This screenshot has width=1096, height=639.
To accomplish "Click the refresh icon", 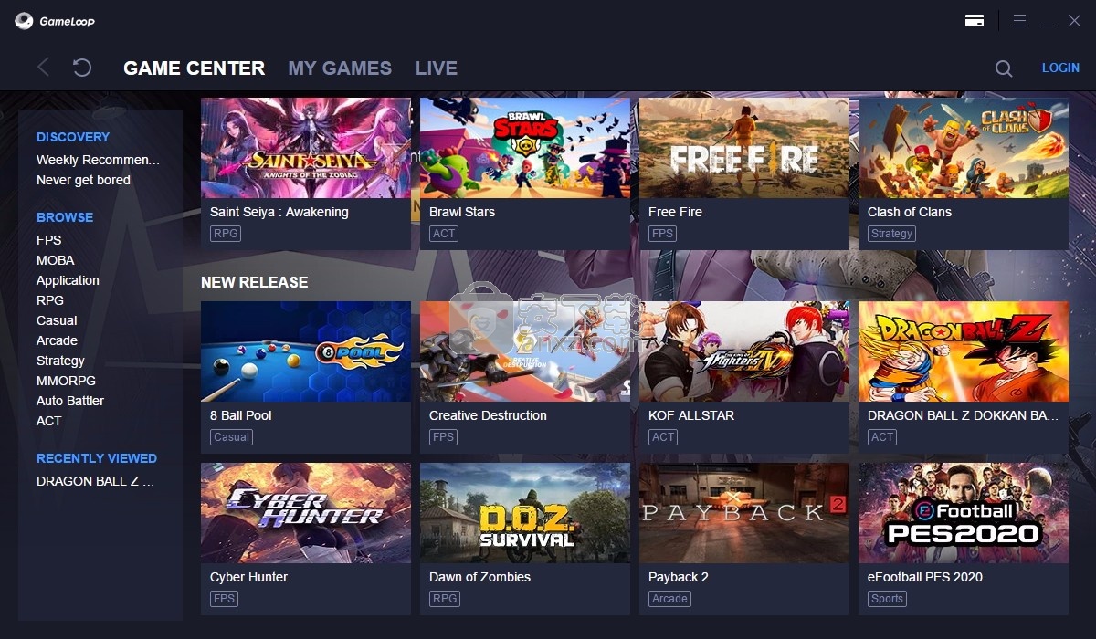I will point(82,68).
